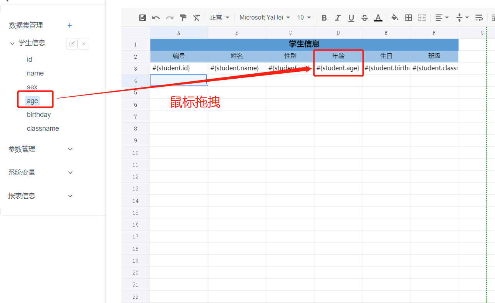
Task: Undo the last action
Action: 156,18
